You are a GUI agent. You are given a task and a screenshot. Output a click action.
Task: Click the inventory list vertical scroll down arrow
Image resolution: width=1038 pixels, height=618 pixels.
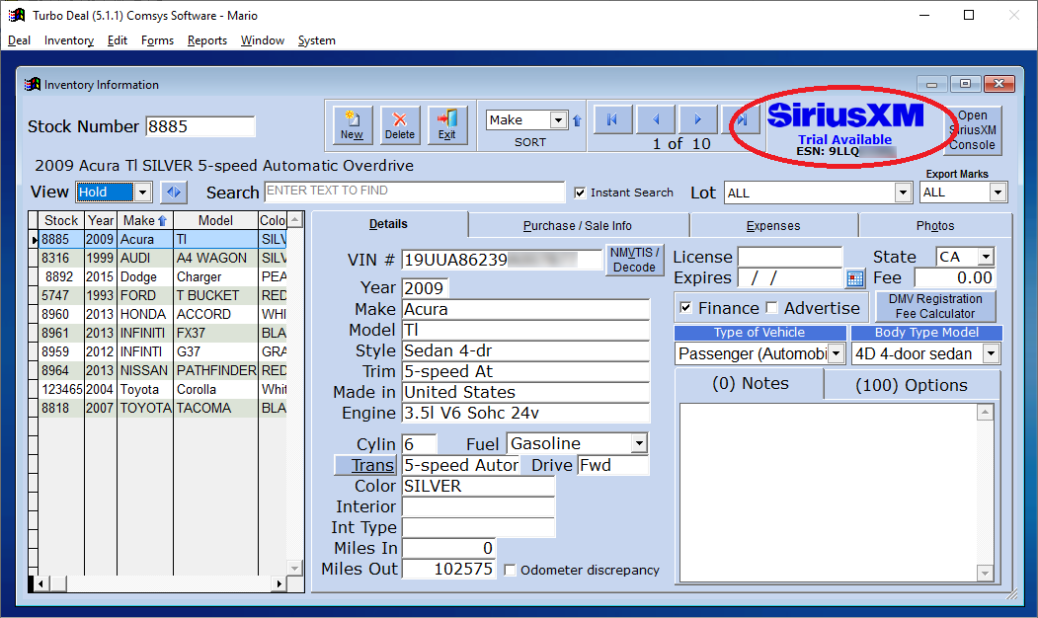(x=295, y=568)
